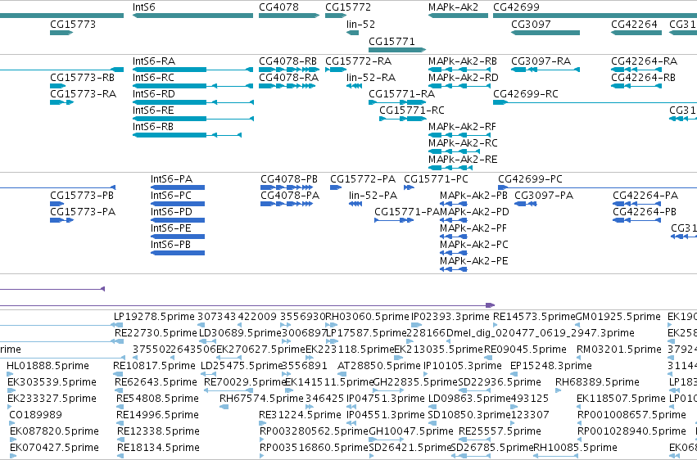Select protein MAPk-Ak2-PF
697x460 pixels.
coord(454,237)
